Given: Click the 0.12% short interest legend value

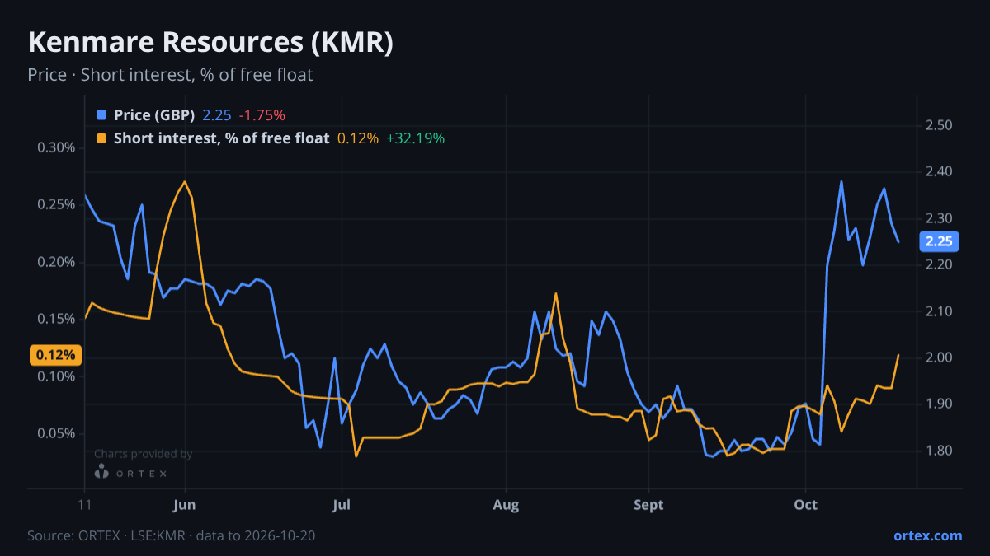Looking at the screenshot, I should click(358, 138).
